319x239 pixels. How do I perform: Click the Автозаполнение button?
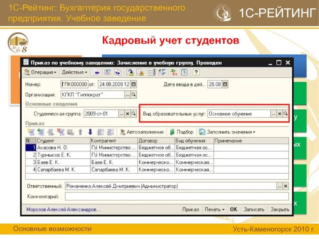pyautogui.click(x=142, y=132)
